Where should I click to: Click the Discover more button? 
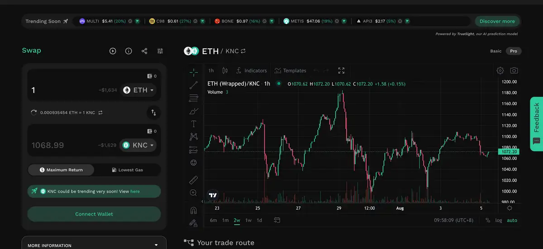tap(497, 21)
